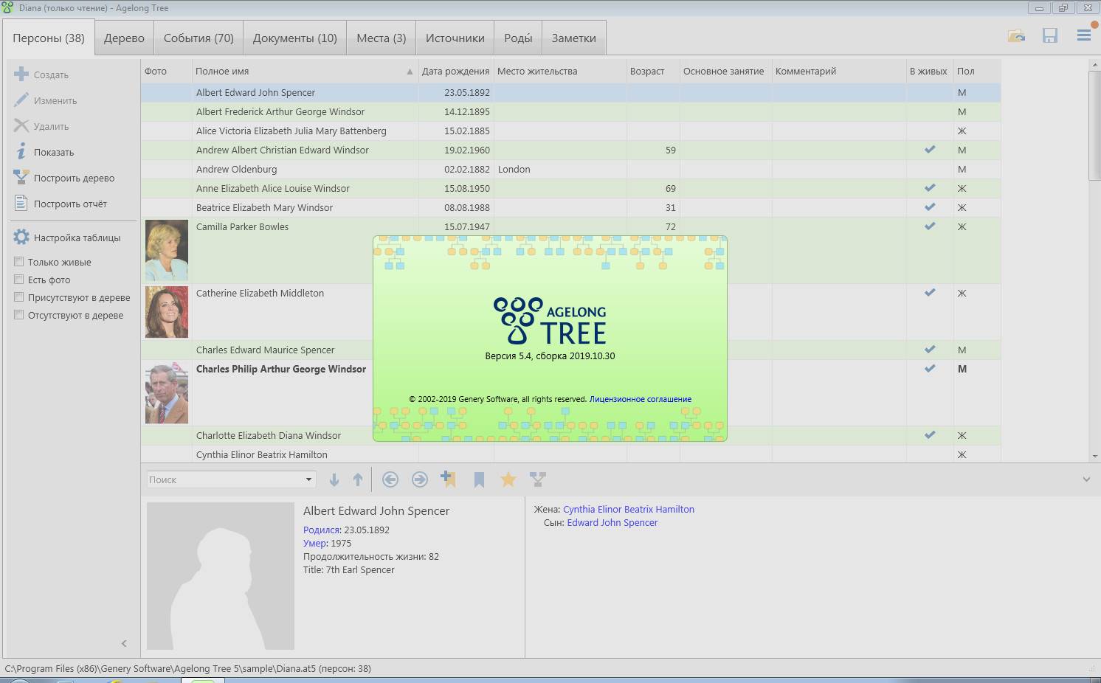Viewport: 1101px width, 683px height.
Task: Sort by В живых column header
Action: 928,72
